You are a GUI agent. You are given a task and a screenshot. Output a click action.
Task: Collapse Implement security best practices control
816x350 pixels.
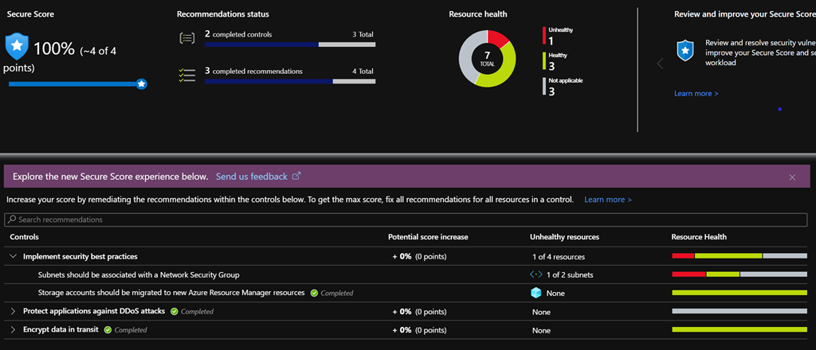pos(12,256)
